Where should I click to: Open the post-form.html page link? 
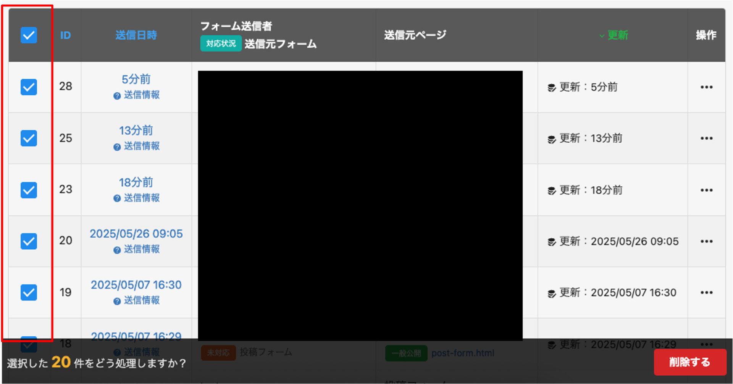(463, 353)
